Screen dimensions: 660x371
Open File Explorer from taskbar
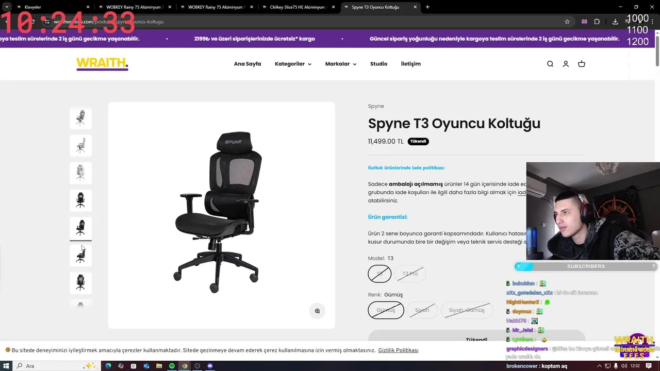tap(159, 366)
